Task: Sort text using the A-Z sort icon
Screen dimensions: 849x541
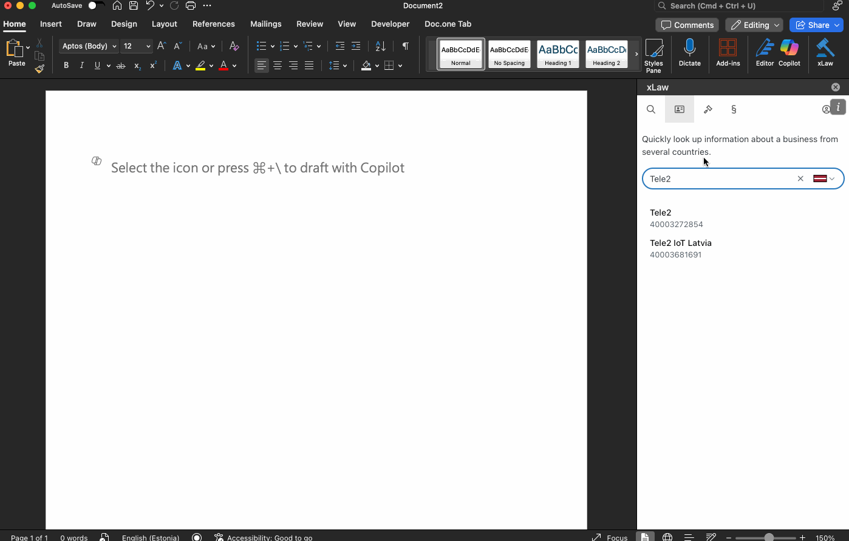Action: point(381,46)
